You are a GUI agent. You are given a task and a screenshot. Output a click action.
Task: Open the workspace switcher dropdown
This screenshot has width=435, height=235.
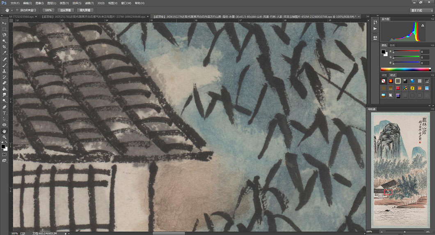click(x=421, y=10)
